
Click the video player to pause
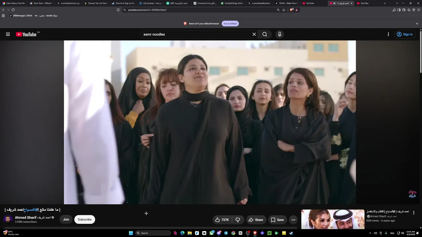pyautogui.click(x=210, y=122)
